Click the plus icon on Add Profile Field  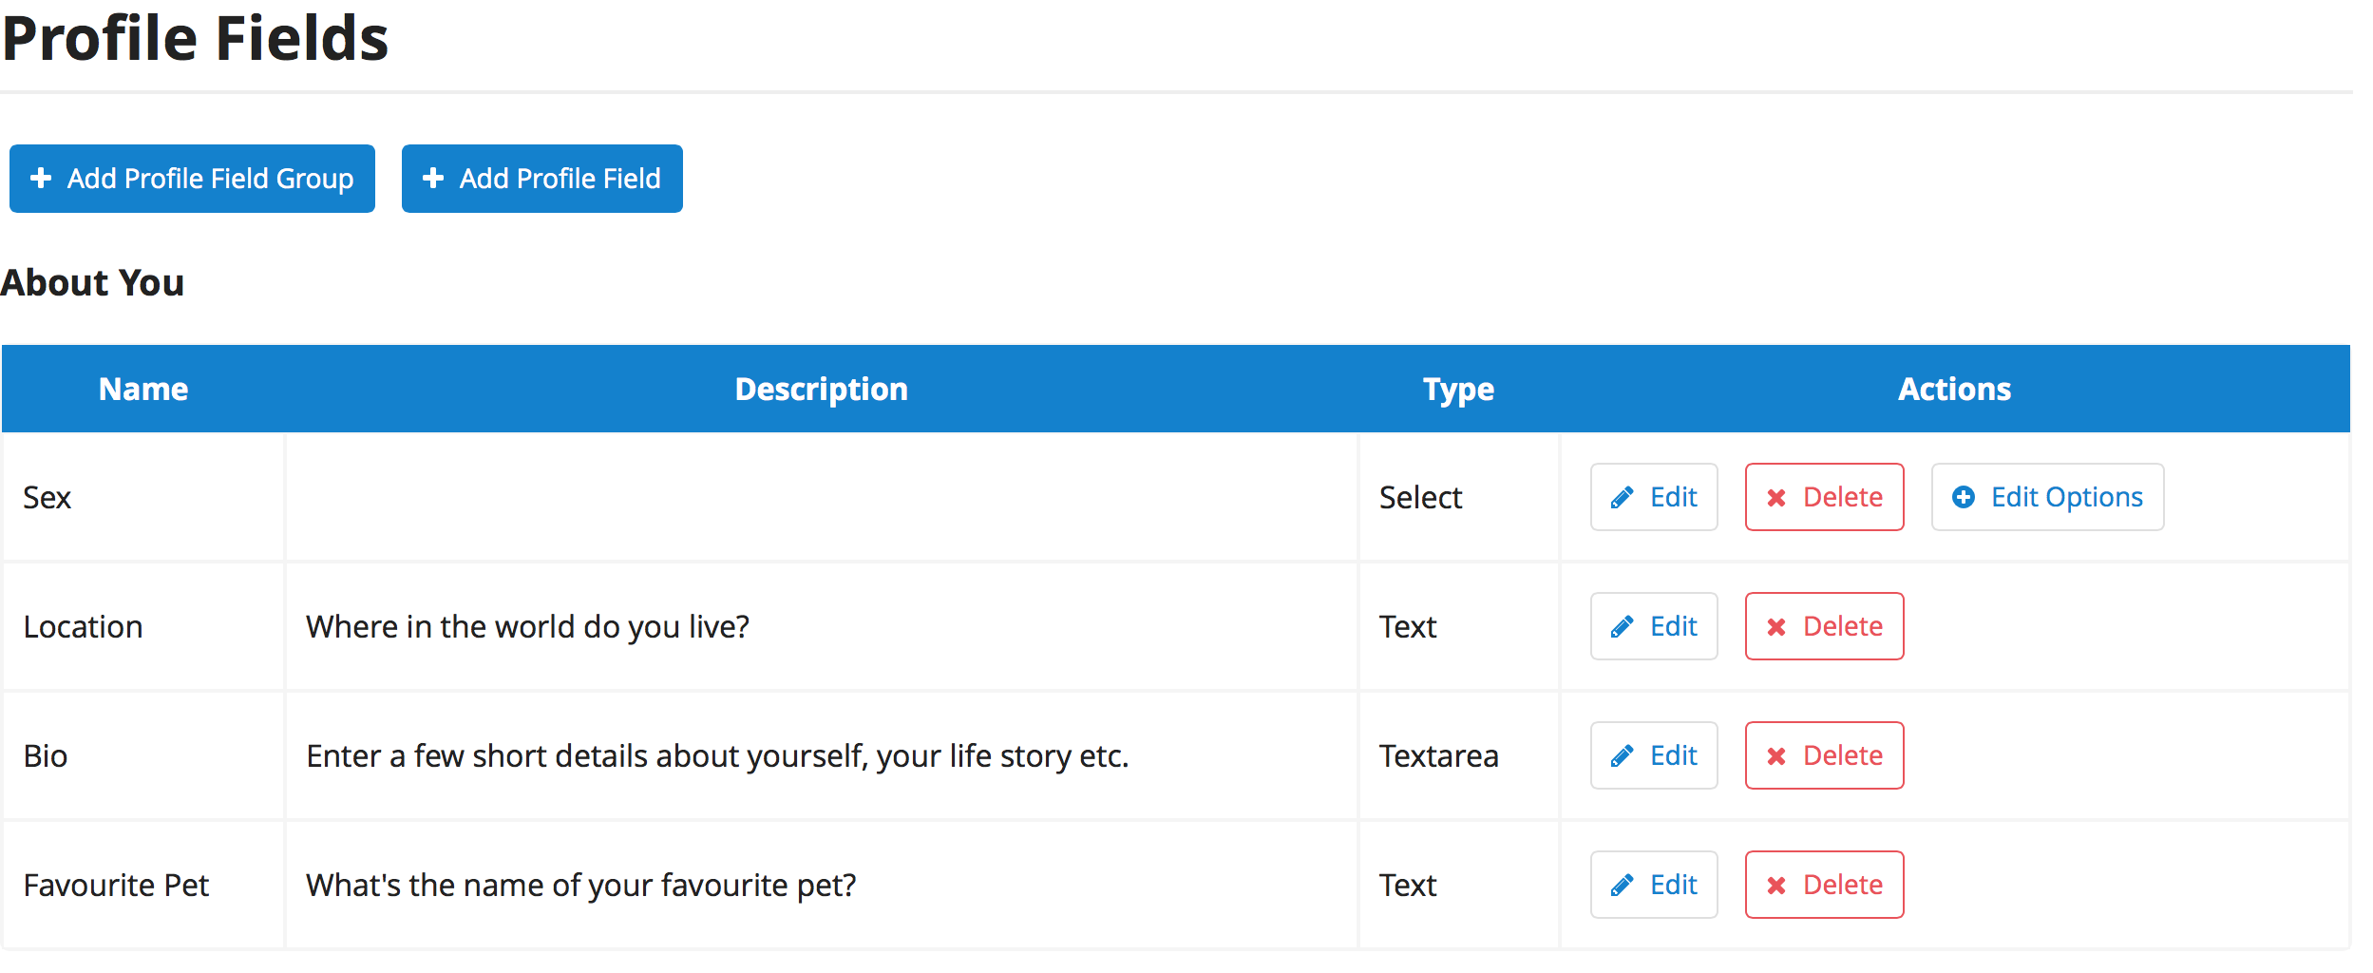433,179
